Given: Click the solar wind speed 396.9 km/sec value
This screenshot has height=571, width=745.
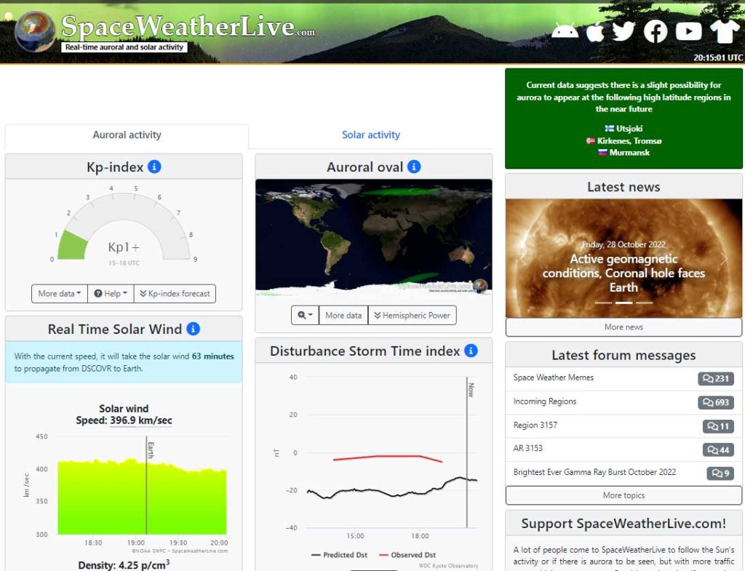Looking at the screenshot, I should coord(140,420).
